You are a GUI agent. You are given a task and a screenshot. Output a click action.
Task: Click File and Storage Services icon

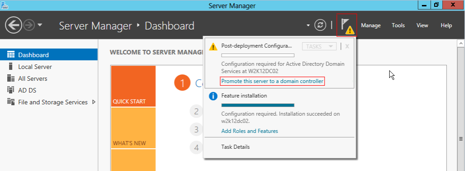click(11, 102)
